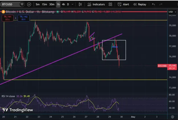Click the 80.00 RSI scale label
Screen dimensions: 178x120
coord(172,95)
